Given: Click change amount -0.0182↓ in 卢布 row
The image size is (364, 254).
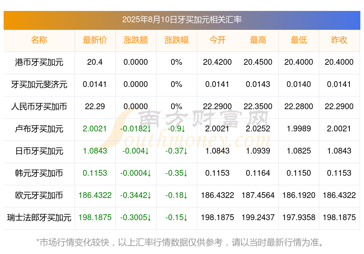Looking at the screenshot, I should pos(136,128).
